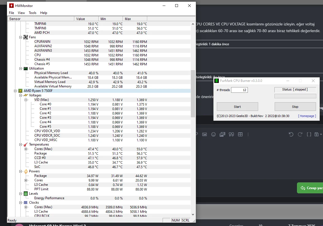Viewport: 323px width, 226px height.
Task: Click the media gallery icon in editor
Action: click(222, 135)
